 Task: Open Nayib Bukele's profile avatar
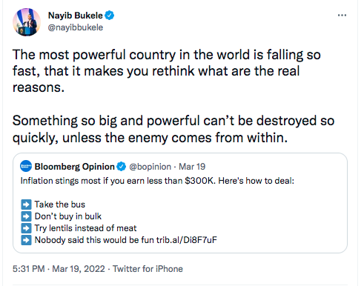click(x=27, y=22)
